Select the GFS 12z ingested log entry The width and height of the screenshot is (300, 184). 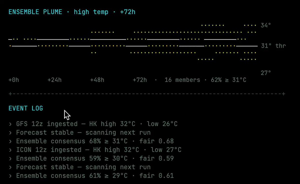tap(93, 124)
